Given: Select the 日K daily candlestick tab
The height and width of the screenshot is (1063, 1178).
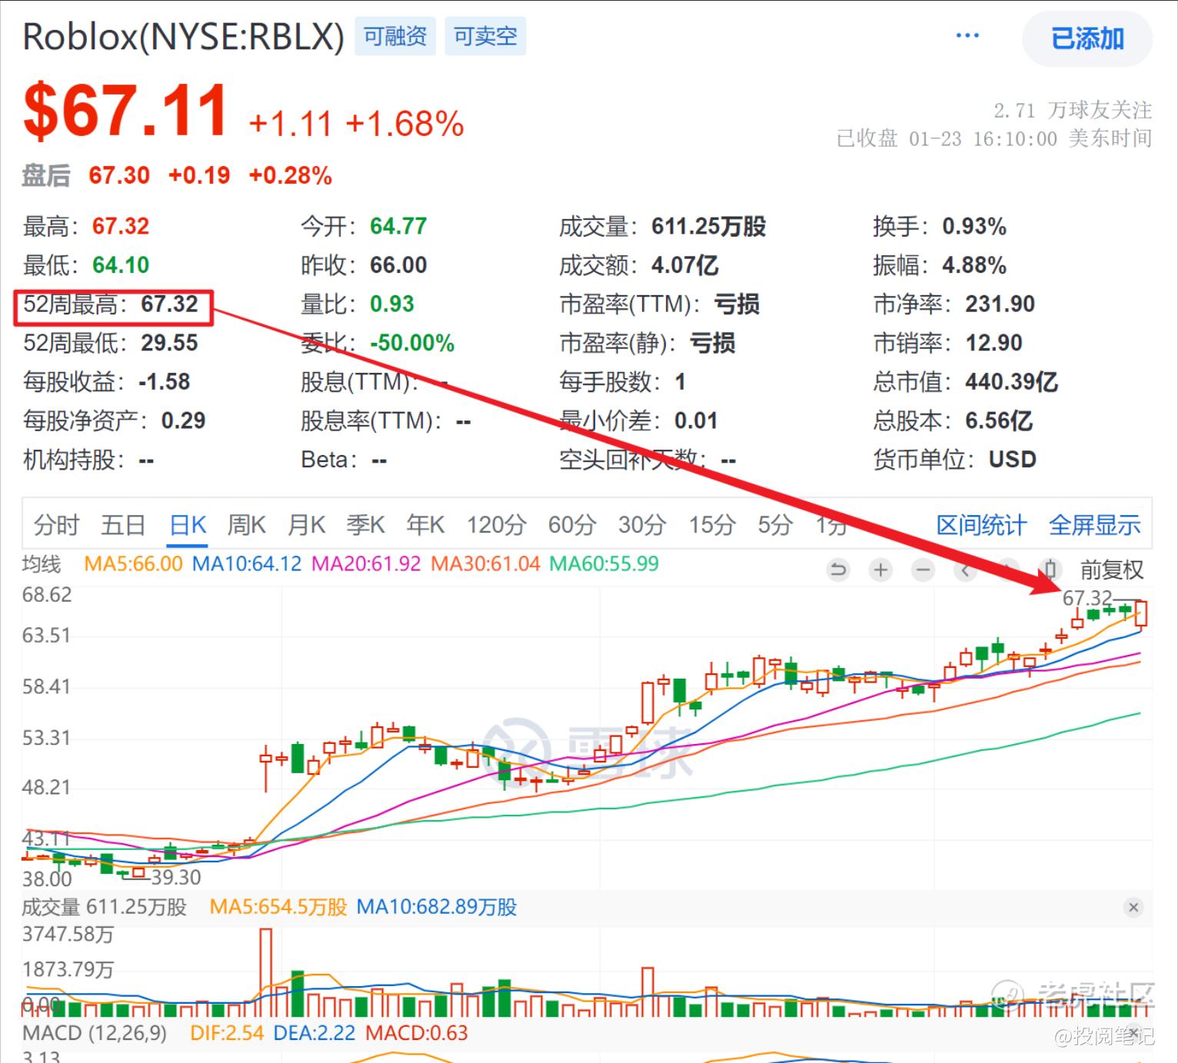Looking at the screenshot, I should coord(188,525).
